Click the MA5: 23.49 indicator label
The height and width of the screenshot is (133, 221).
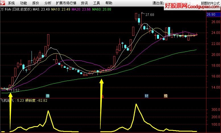[41, 9]
